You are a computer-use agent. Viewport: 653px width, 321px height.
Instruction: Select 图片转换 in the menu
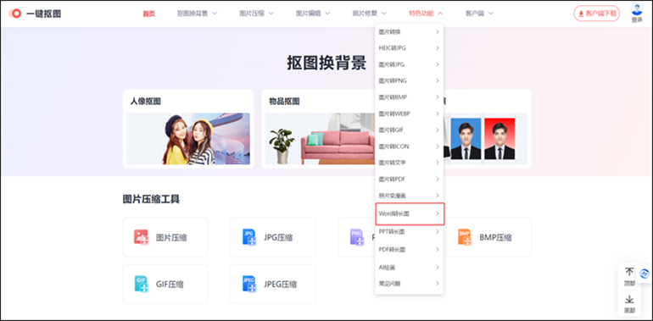pyautogui.click(x=409, y=31)
